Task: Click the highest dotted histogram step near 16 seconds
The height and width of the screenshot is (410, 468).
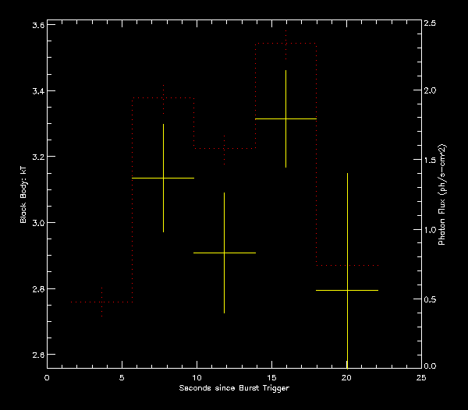Action: (x=285, y=44)
